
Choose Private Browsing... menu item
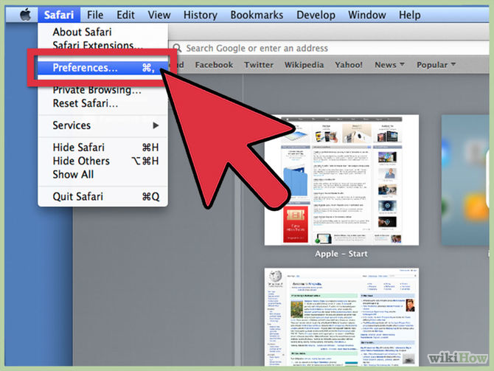click(x=102, y=90)
